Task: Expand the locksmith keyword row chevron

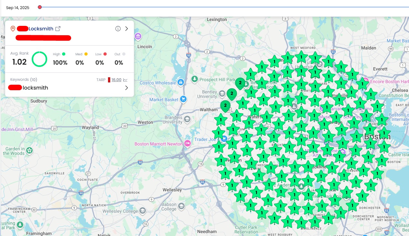Action: 126,88
